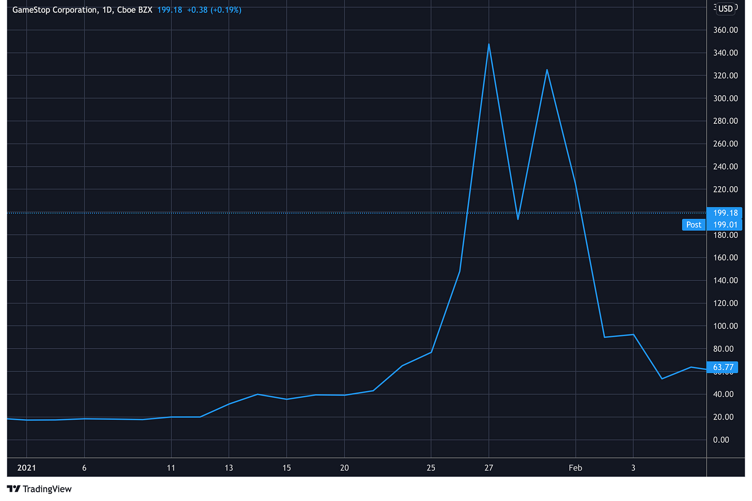Click the 11 date axis label
The width and height of the screenshot is (752, 501).
tap(171, 467)
